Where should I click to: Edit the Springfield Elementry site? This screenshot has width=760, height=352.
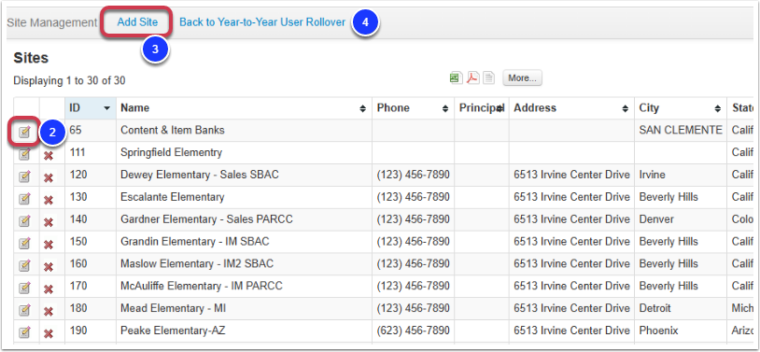tap(24, 155)
